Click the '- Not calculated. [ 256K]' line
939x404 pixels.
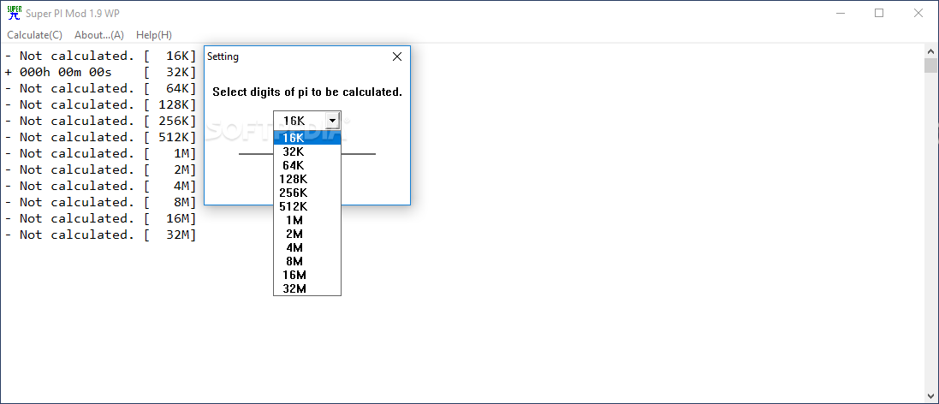tap(101, 121)
